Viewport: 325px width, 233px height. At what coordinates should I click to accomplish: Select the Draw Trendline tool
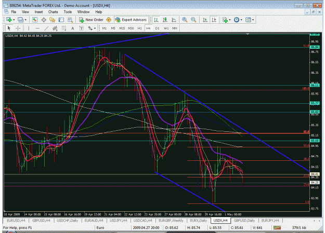(x=46, y=29)
